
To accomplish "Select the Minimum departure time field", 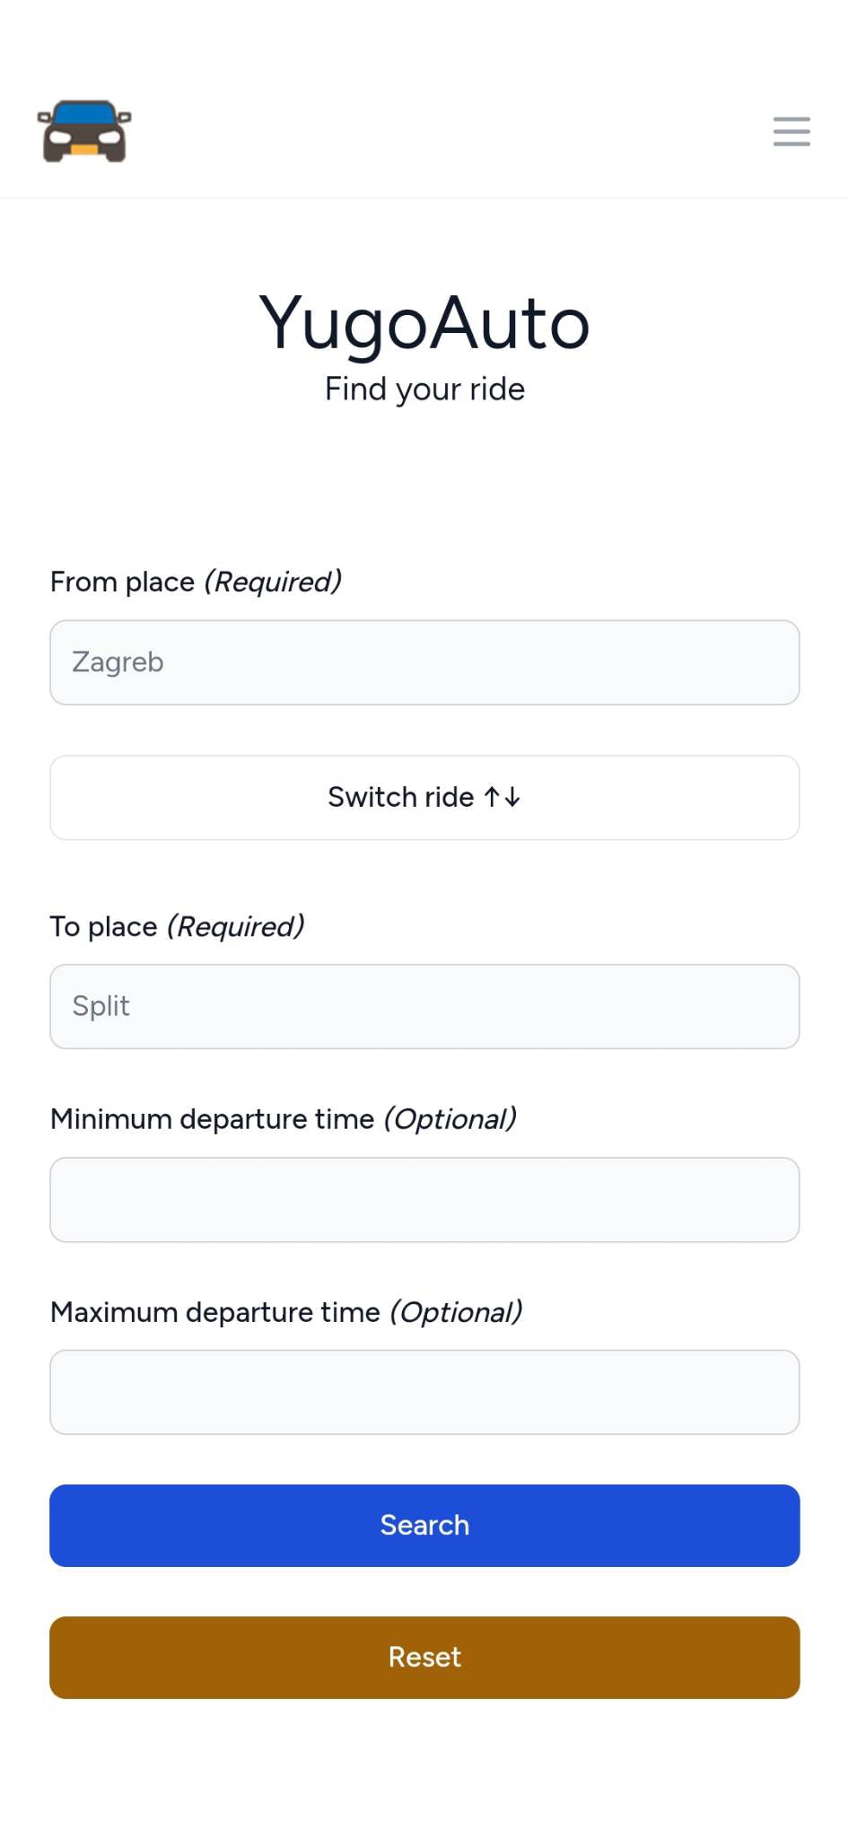I will (424, 1200).
